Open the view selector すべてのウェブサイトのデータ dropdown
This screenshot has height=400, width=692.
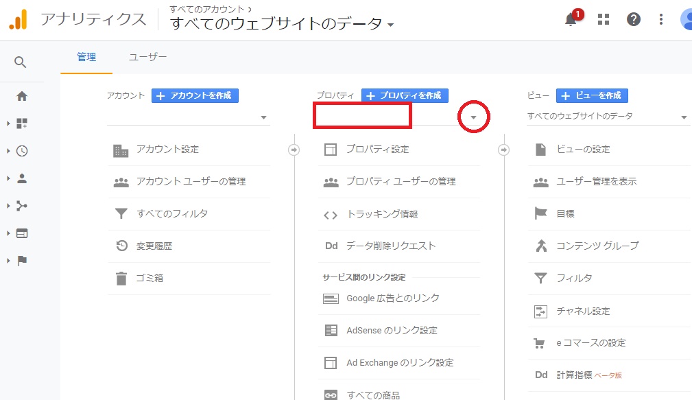[607, 117]
